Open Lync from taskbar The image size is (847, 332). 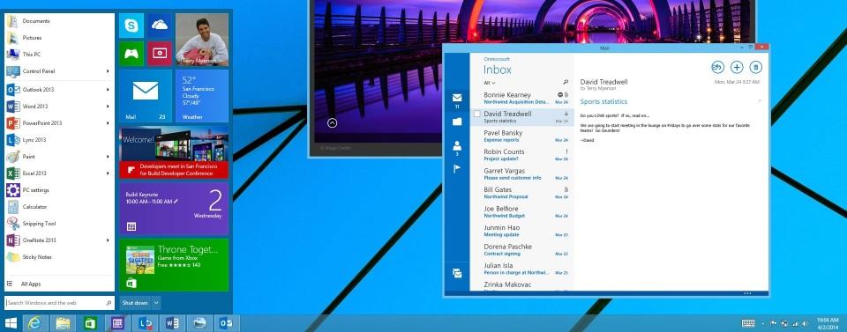tap(145, 323)
